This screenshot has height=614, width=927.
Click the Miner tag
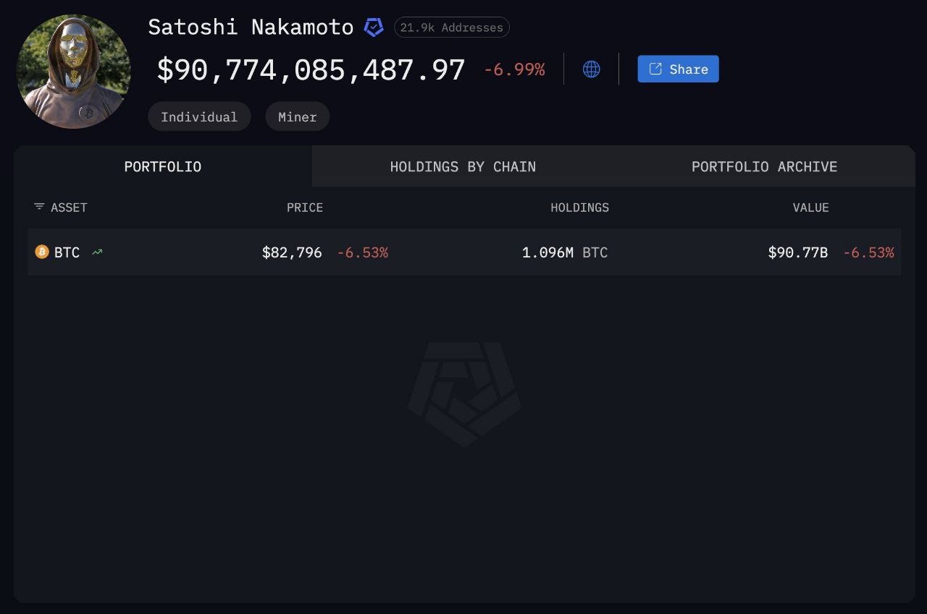click(297, 116)
